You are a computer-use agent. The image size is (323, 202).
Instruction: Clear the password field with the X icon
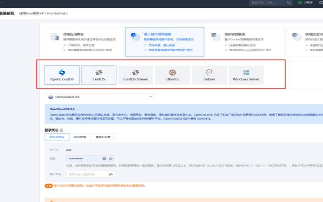click(x=104, y=159)
